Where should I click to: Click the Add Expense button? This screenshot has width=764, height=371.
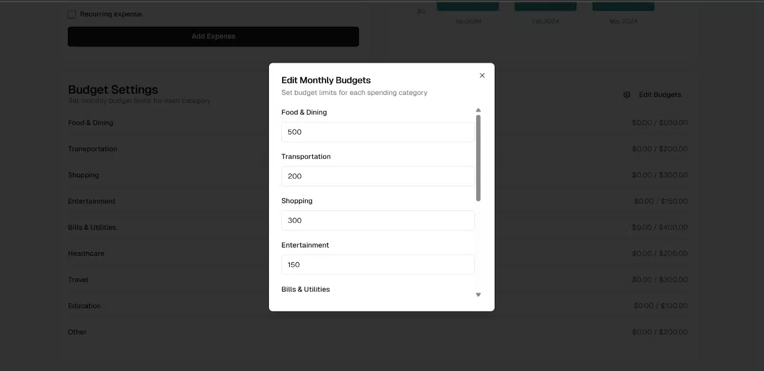(x=213, y=37)
